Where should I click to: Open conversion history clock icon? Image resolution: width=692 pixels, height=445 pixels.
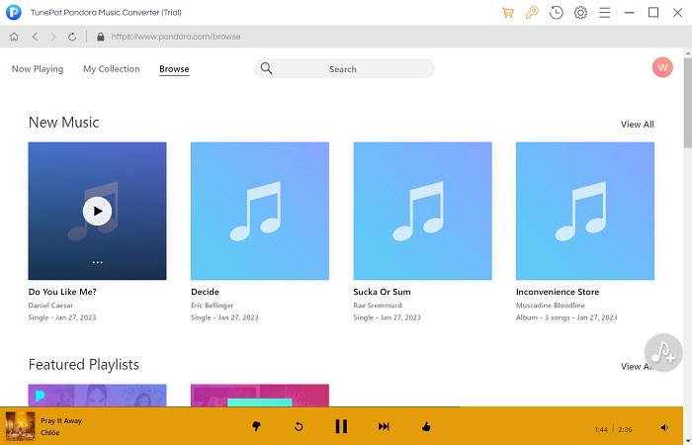557,13
